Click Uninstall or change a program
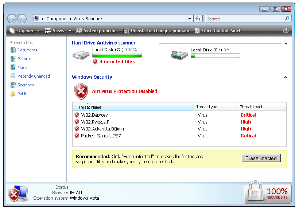The height and width of the screenshot is (211, 299). coord(156,31)
